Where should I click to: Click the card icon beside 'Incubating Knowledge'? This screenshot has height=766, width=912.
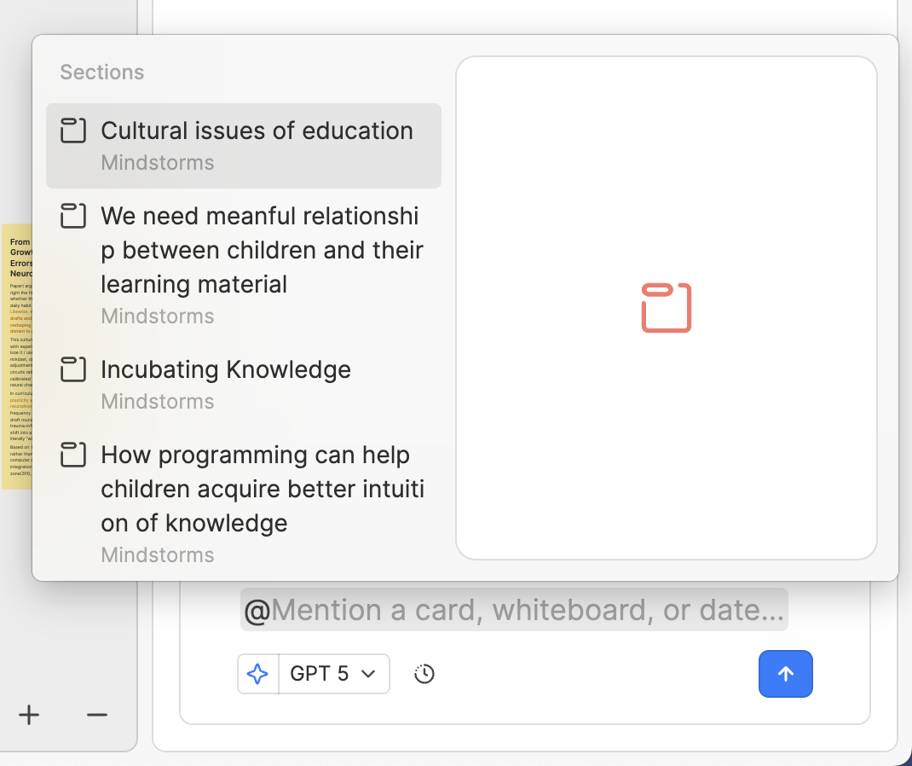click(73, 369)
